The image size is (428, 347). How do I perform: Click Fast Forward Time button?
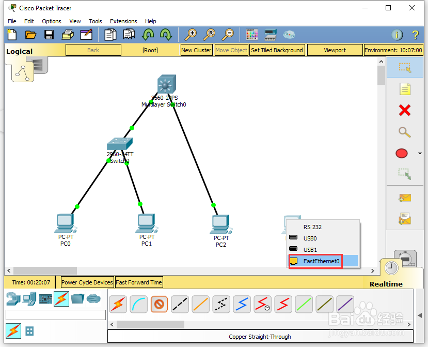139,282
